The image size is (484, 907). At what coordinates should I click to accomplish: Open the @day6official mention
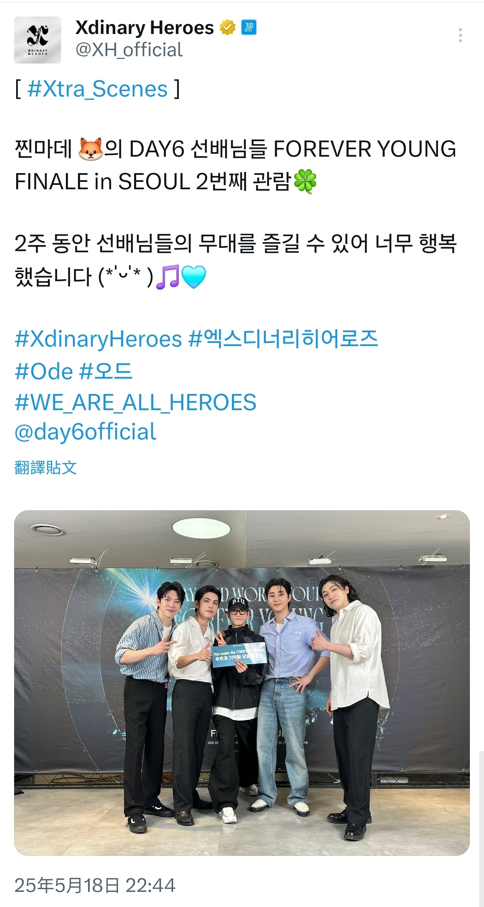point(85,432)
